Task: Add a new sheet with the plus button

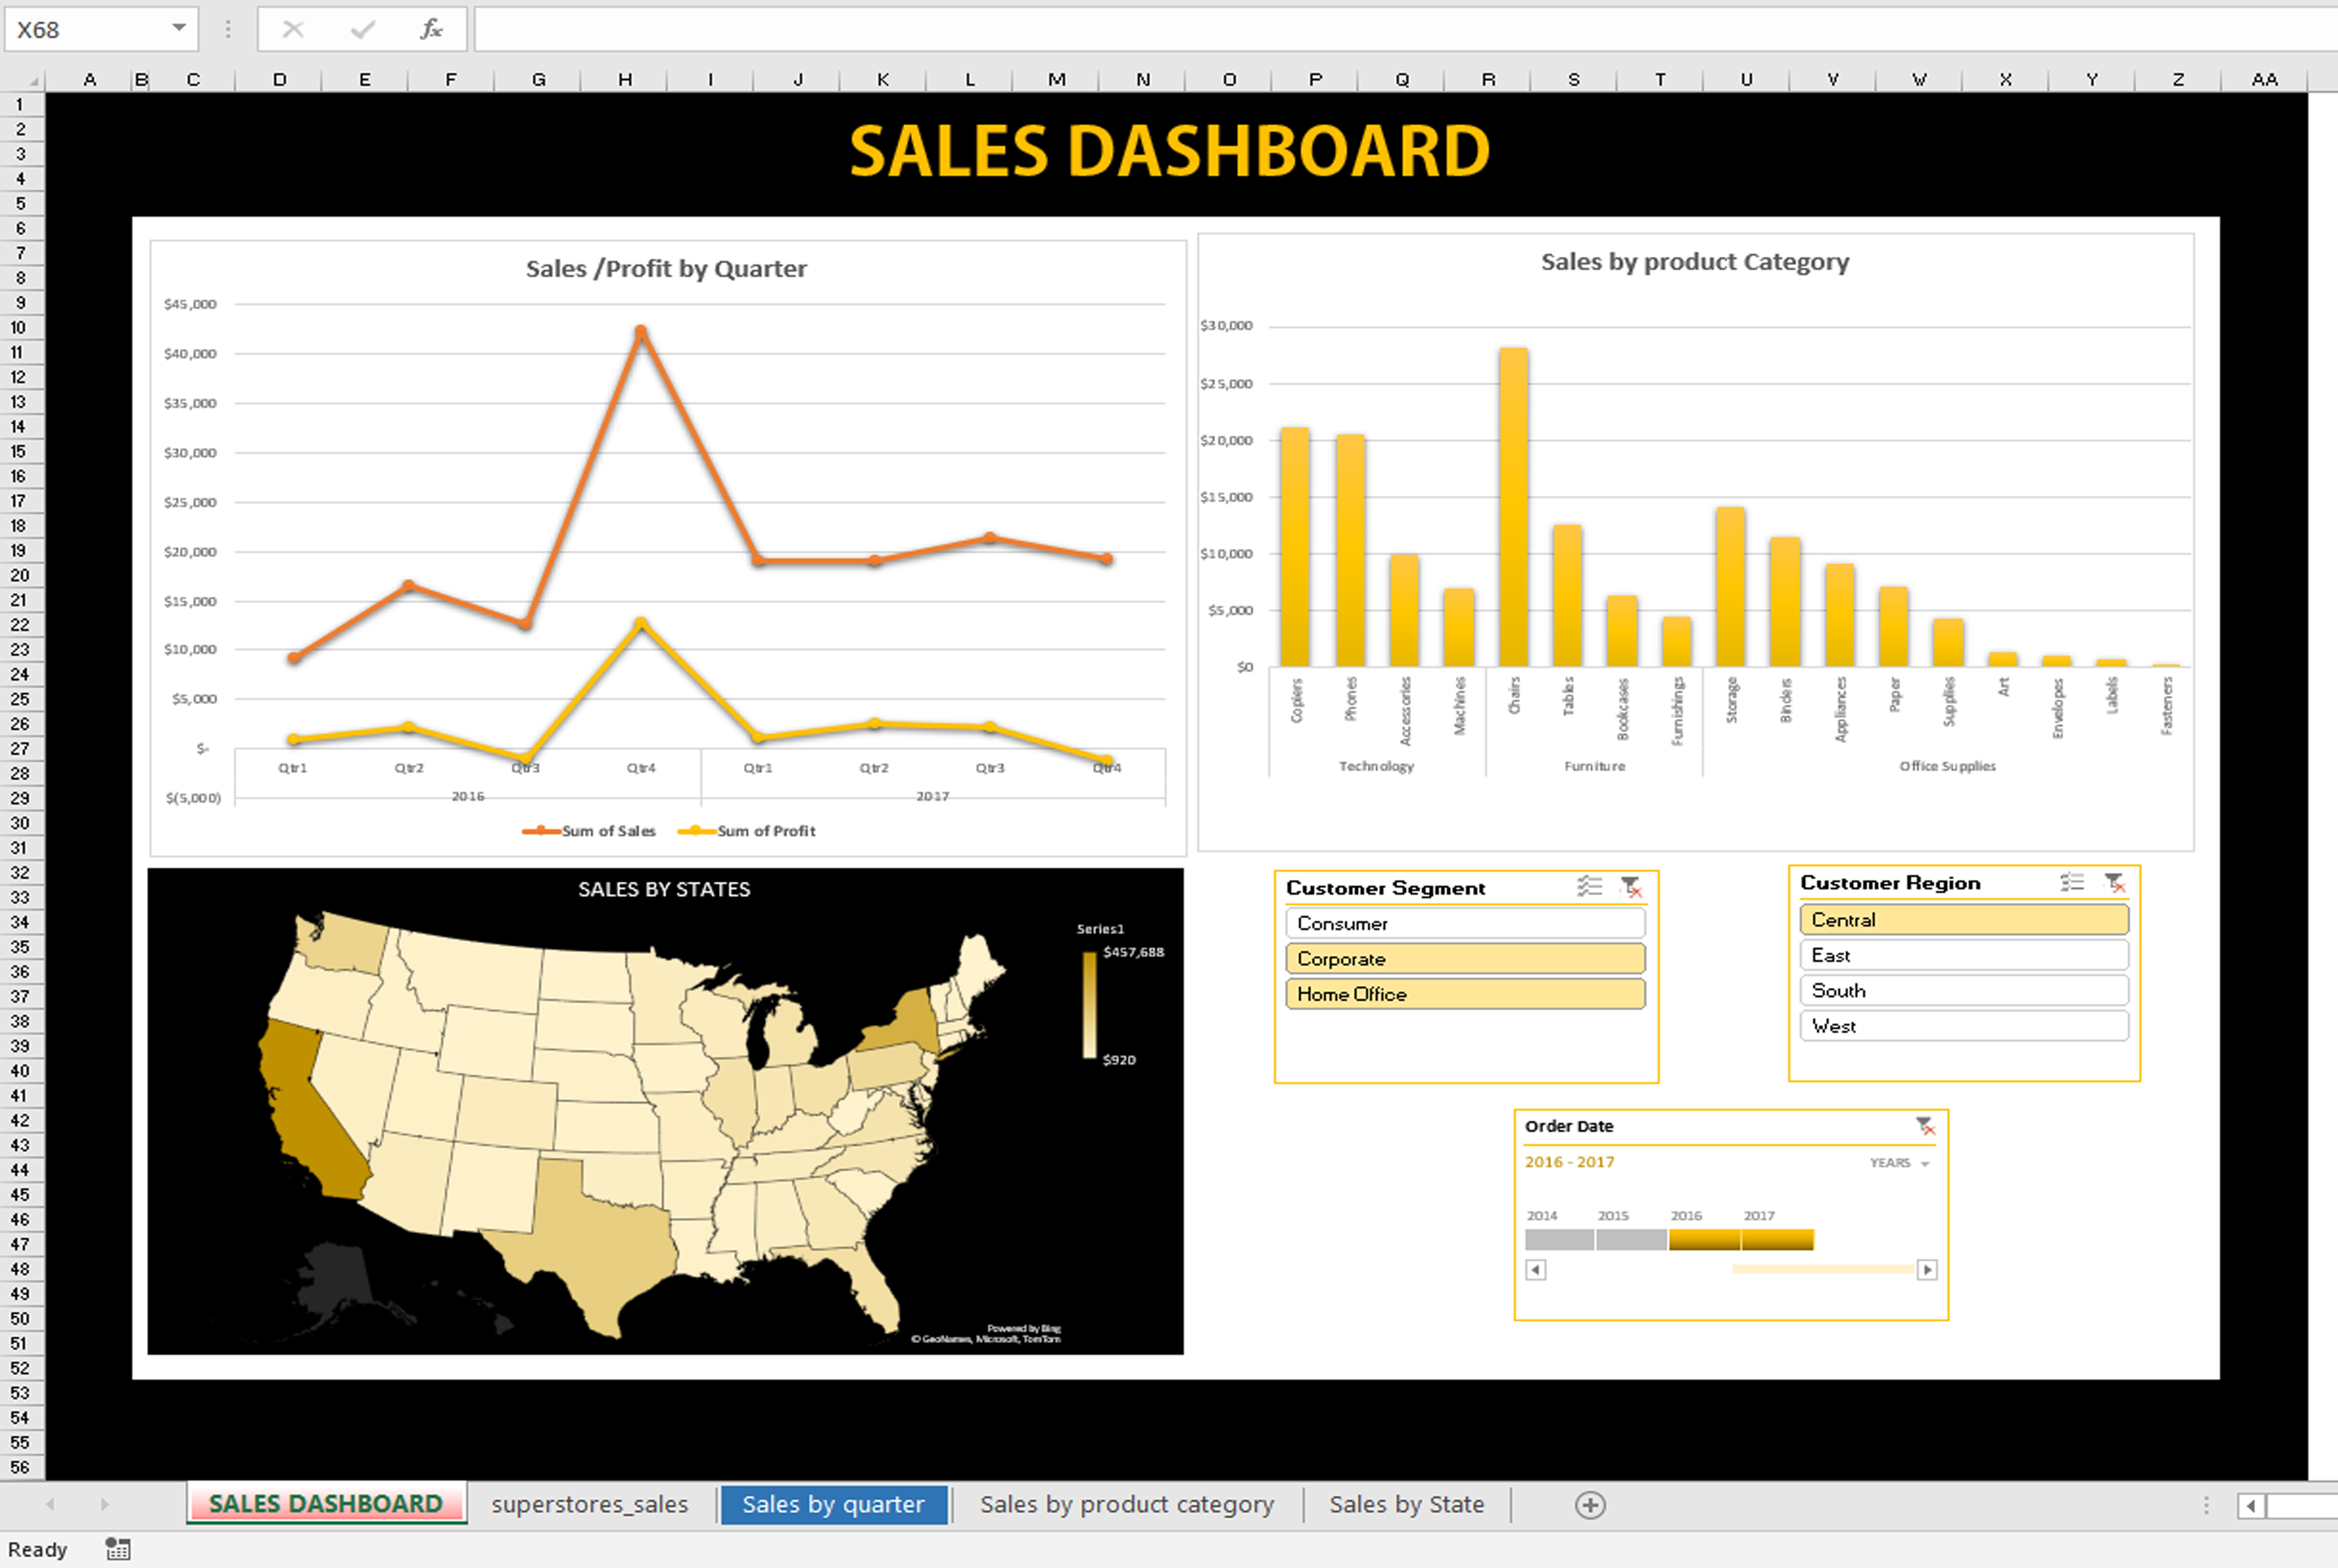Action: [1590, 1505]
